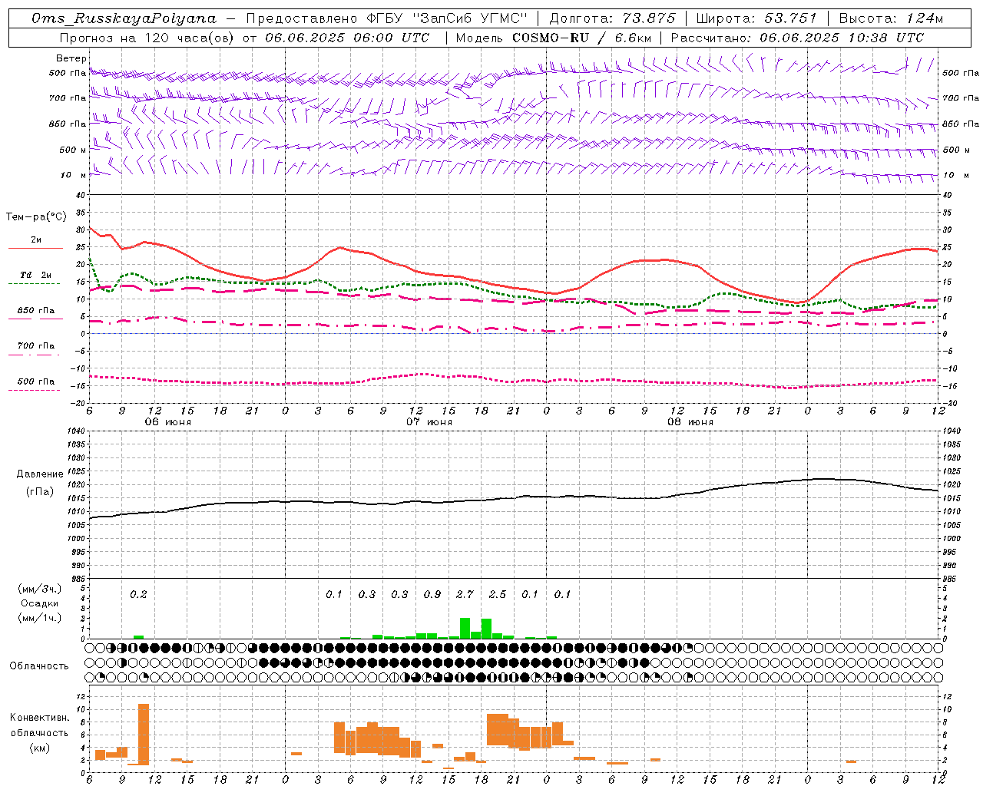Click the 06 июня date label

pos(168,422)
